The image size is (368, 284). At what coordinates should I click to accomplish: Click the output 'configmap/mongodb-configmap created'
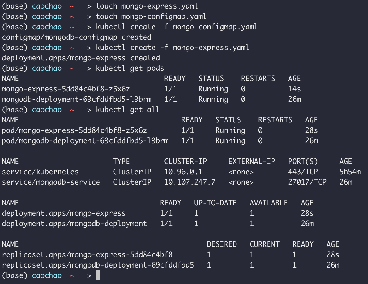coord(77,37)
